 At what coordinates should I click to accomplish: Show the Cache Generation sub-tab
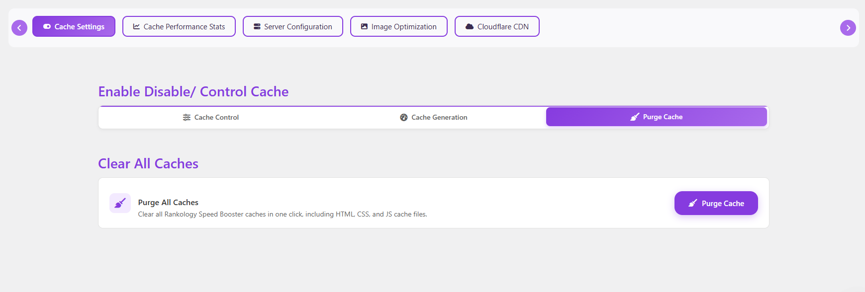pos(434,118)
